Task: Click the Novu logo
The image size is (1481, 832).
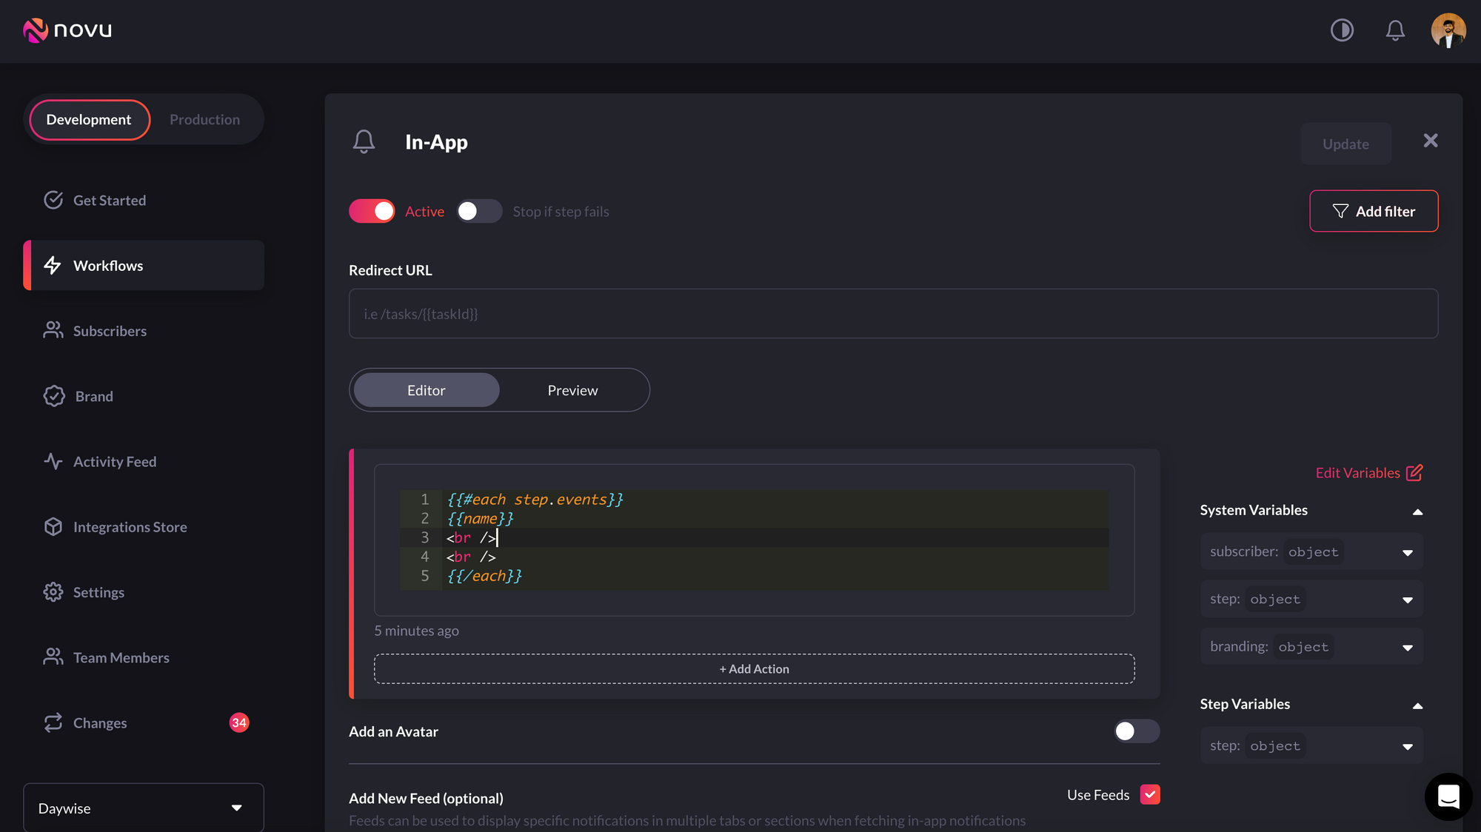Action: tap(67, 30)
